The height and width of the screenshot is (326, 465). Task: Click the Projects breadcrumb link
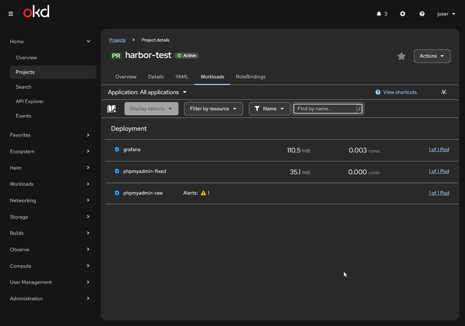click(117, 40)
